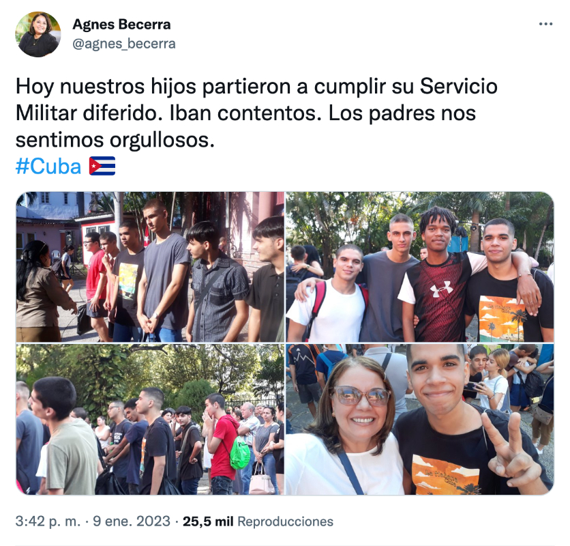Click Agnes Becerra's profile avatar

pos(37,34)
